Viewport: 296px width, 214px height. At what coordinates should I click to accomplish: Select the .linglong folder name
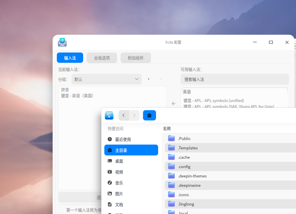point(186,204)
